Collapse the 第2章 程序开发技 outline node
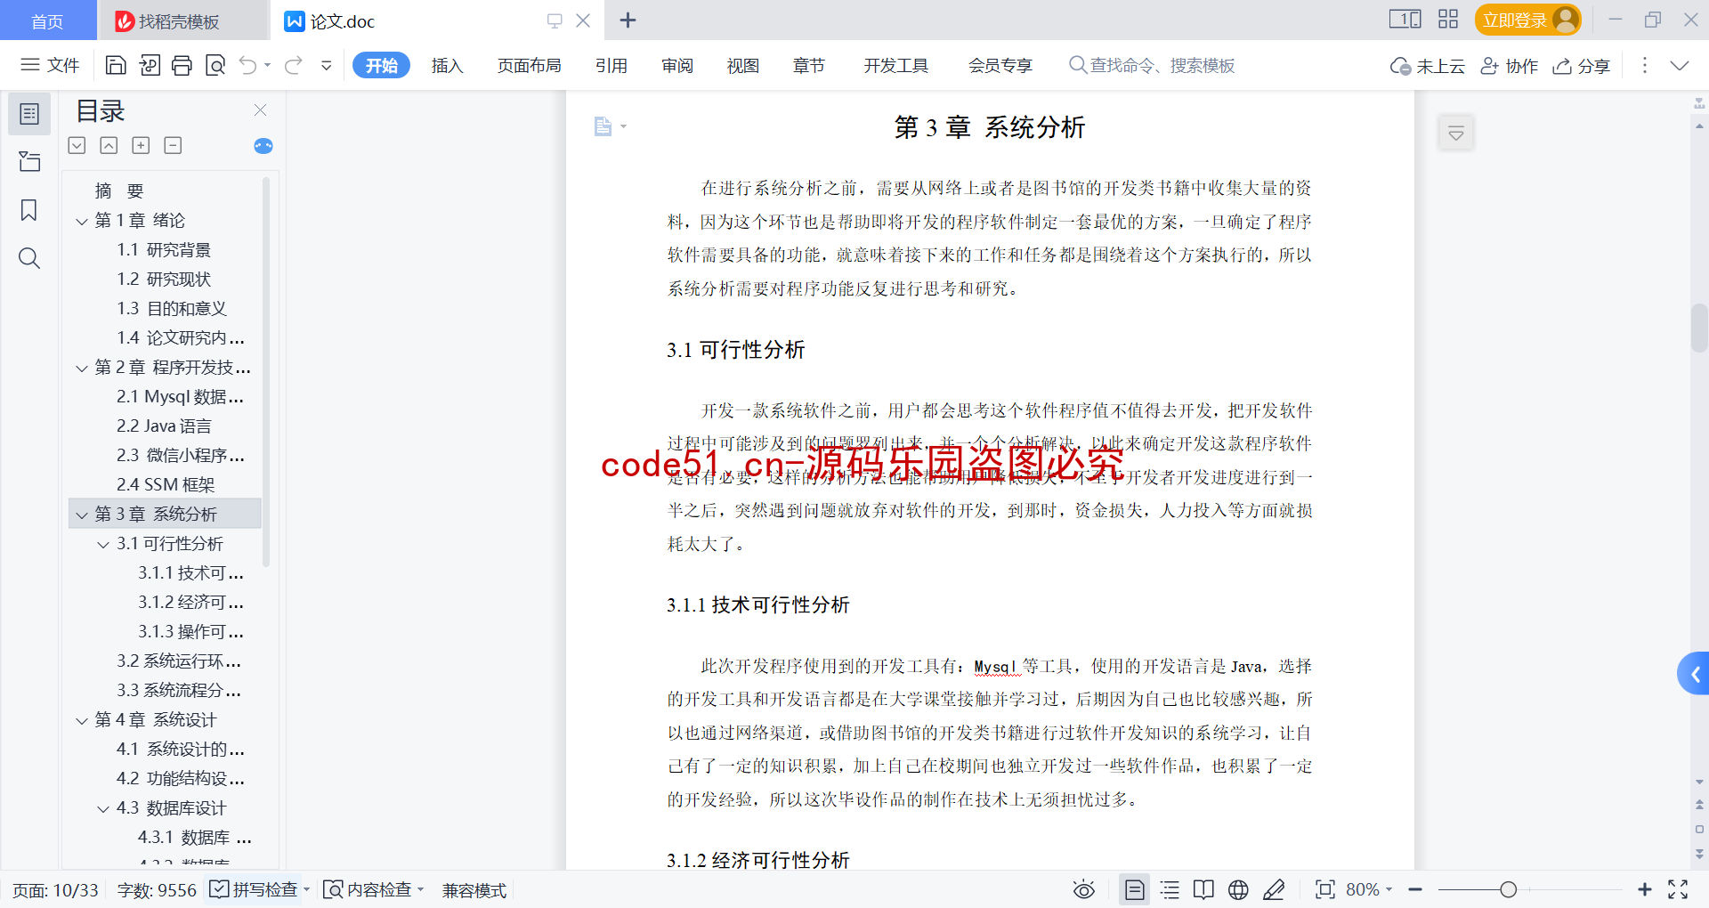 (x=82, y=368)
